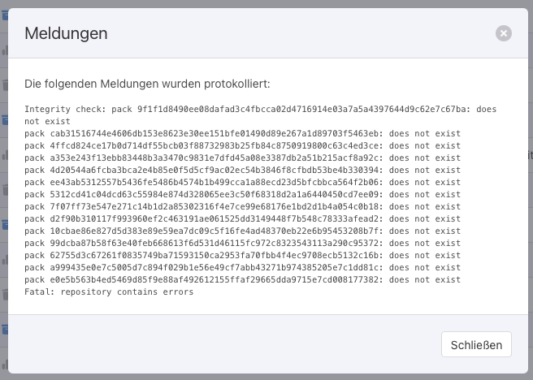Screen dimensions: 533x380
Task: Click the pack 4d20544a6fcb error line
Action: (242, 170)
